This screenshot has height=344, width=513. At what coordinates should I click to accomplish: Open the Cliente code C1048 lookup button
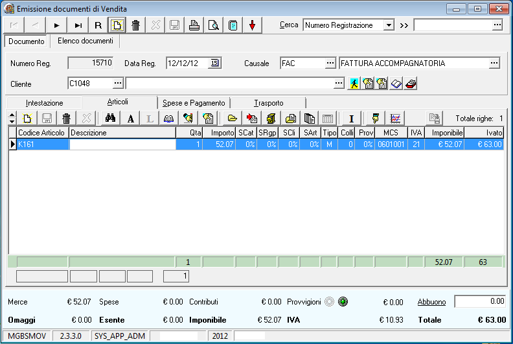tap(118, 84)
